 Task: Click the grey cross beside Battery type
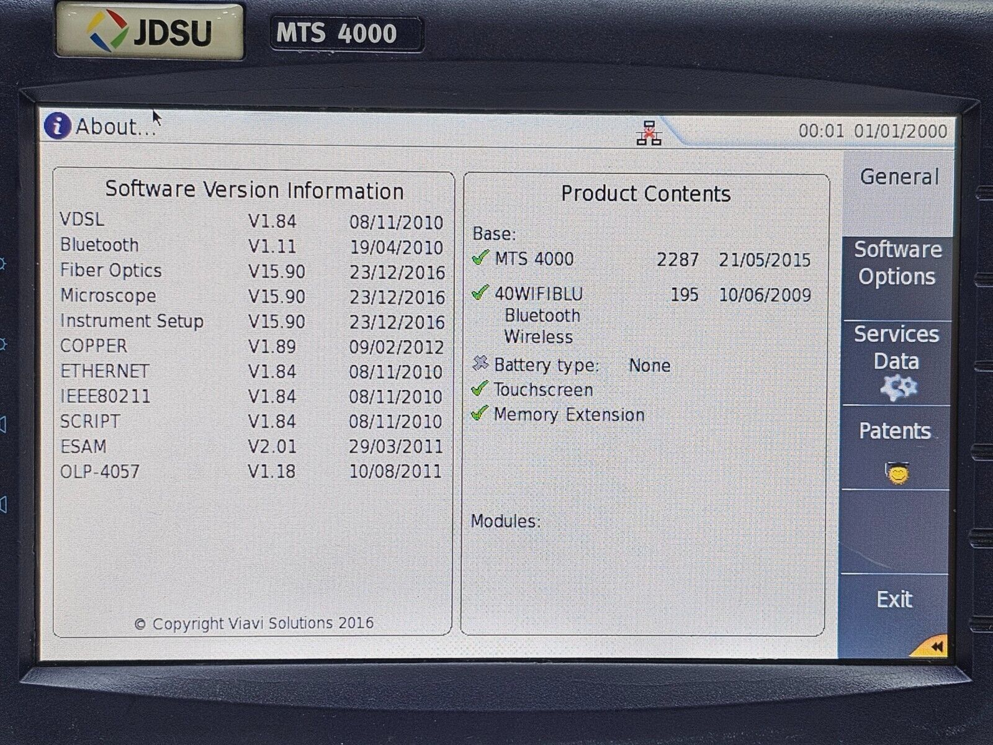tap(480, 363)
